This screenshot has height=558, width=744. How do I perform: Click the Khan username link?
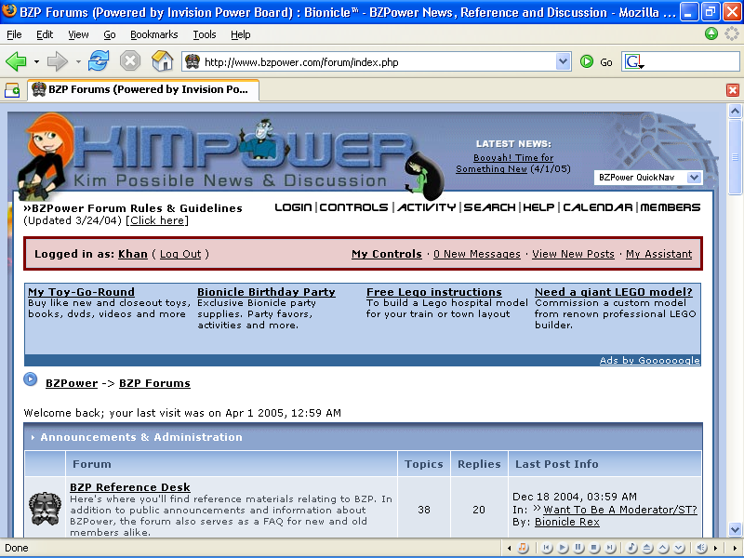tap(133, 254)
